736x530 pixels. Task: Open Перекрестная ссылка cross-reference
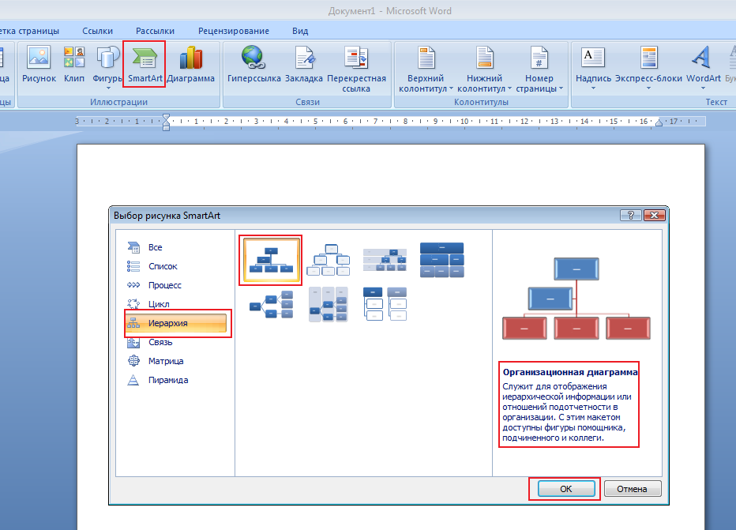(x=356, y=69)
